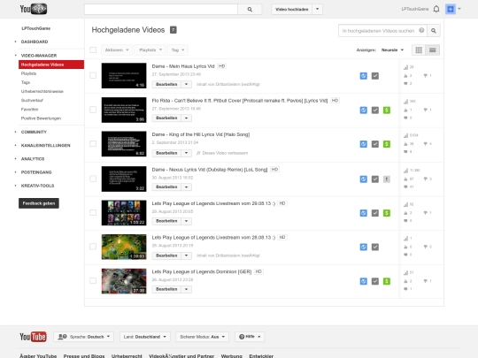Image resolution: width=478 pixels, height=358 pixels.
Task: Open Kanaleinstellungen section
Action: coord(46,146)
